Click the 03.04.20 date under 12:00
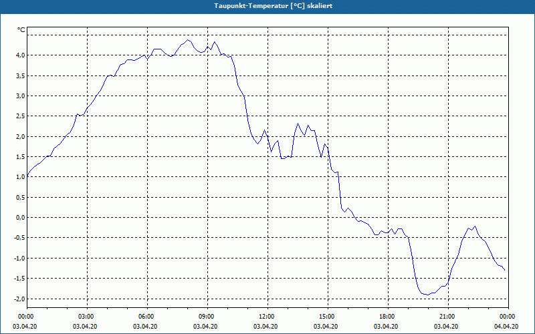The image size is (535, 334). (265, 327)
